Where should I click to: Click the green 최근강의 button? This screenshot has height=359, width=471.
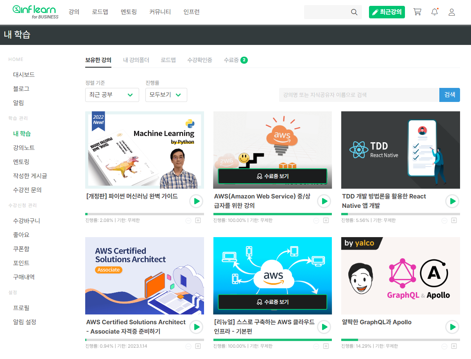tap(387, 12)
